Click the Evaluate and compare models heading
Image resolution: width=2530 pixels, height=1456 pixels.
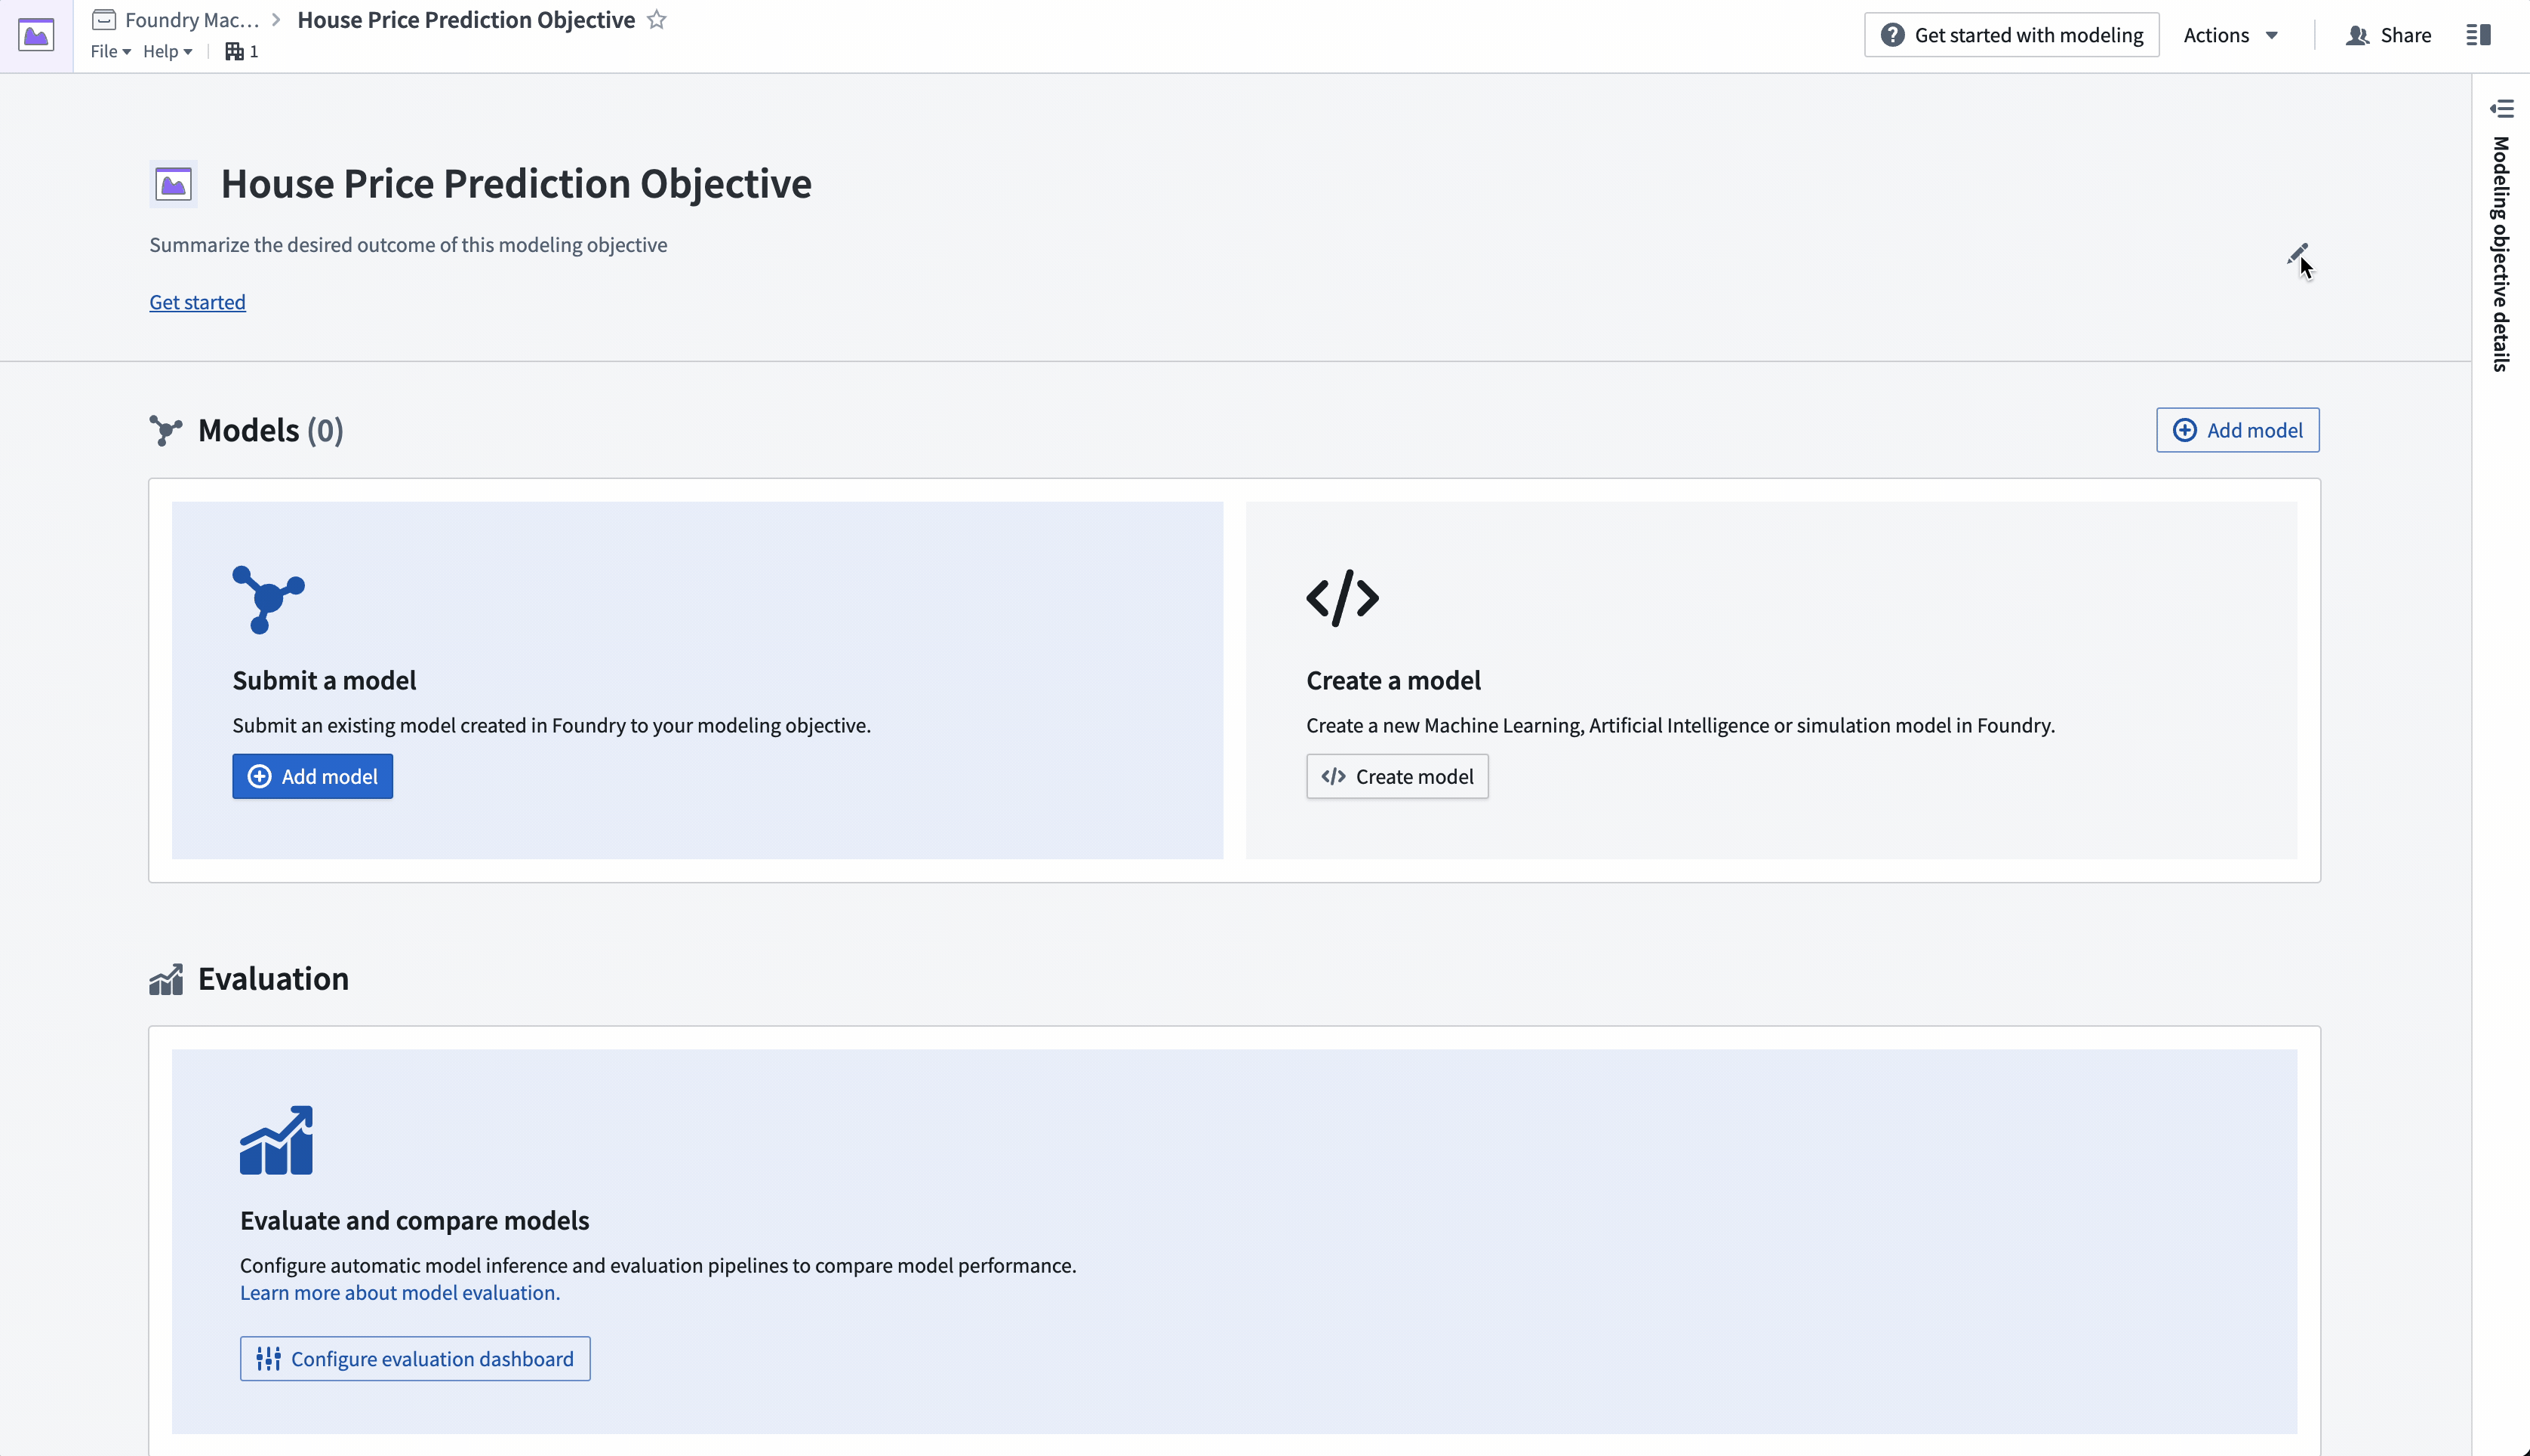tap(414, 1220)
